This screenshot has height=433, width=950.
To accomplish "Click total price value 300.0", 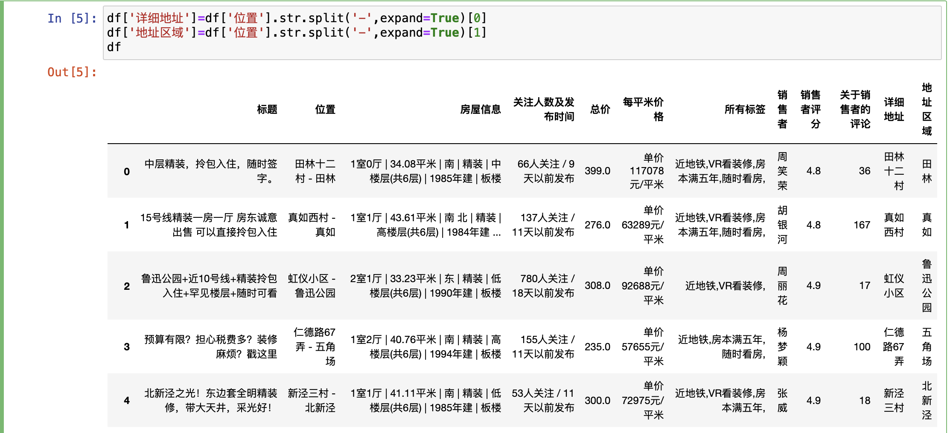I will [597, 401].
